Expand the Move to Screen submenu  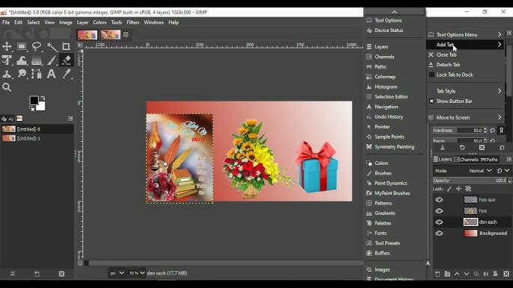click(x=466, y=118)
